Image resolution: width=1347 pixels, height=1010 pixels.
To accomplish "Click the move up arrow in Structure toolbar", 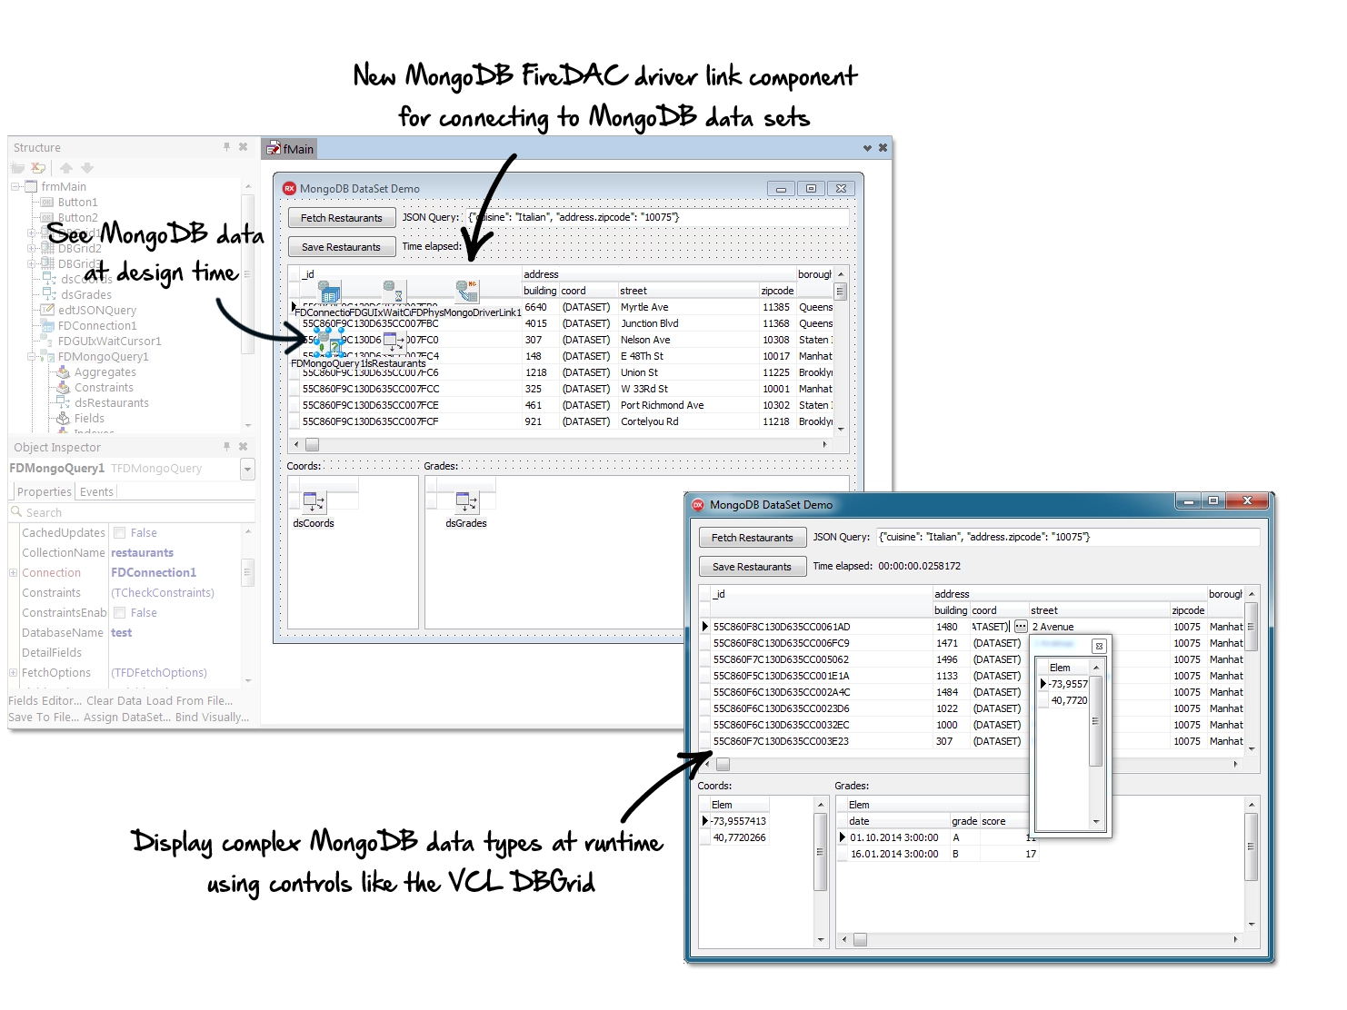I will 66,168.
